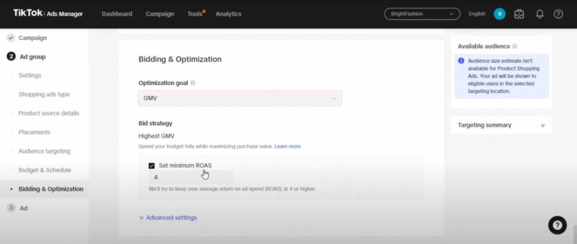This screenshot has width=577, height=244.
Task: Open the floating help chat button
Action: pos(557,225)
